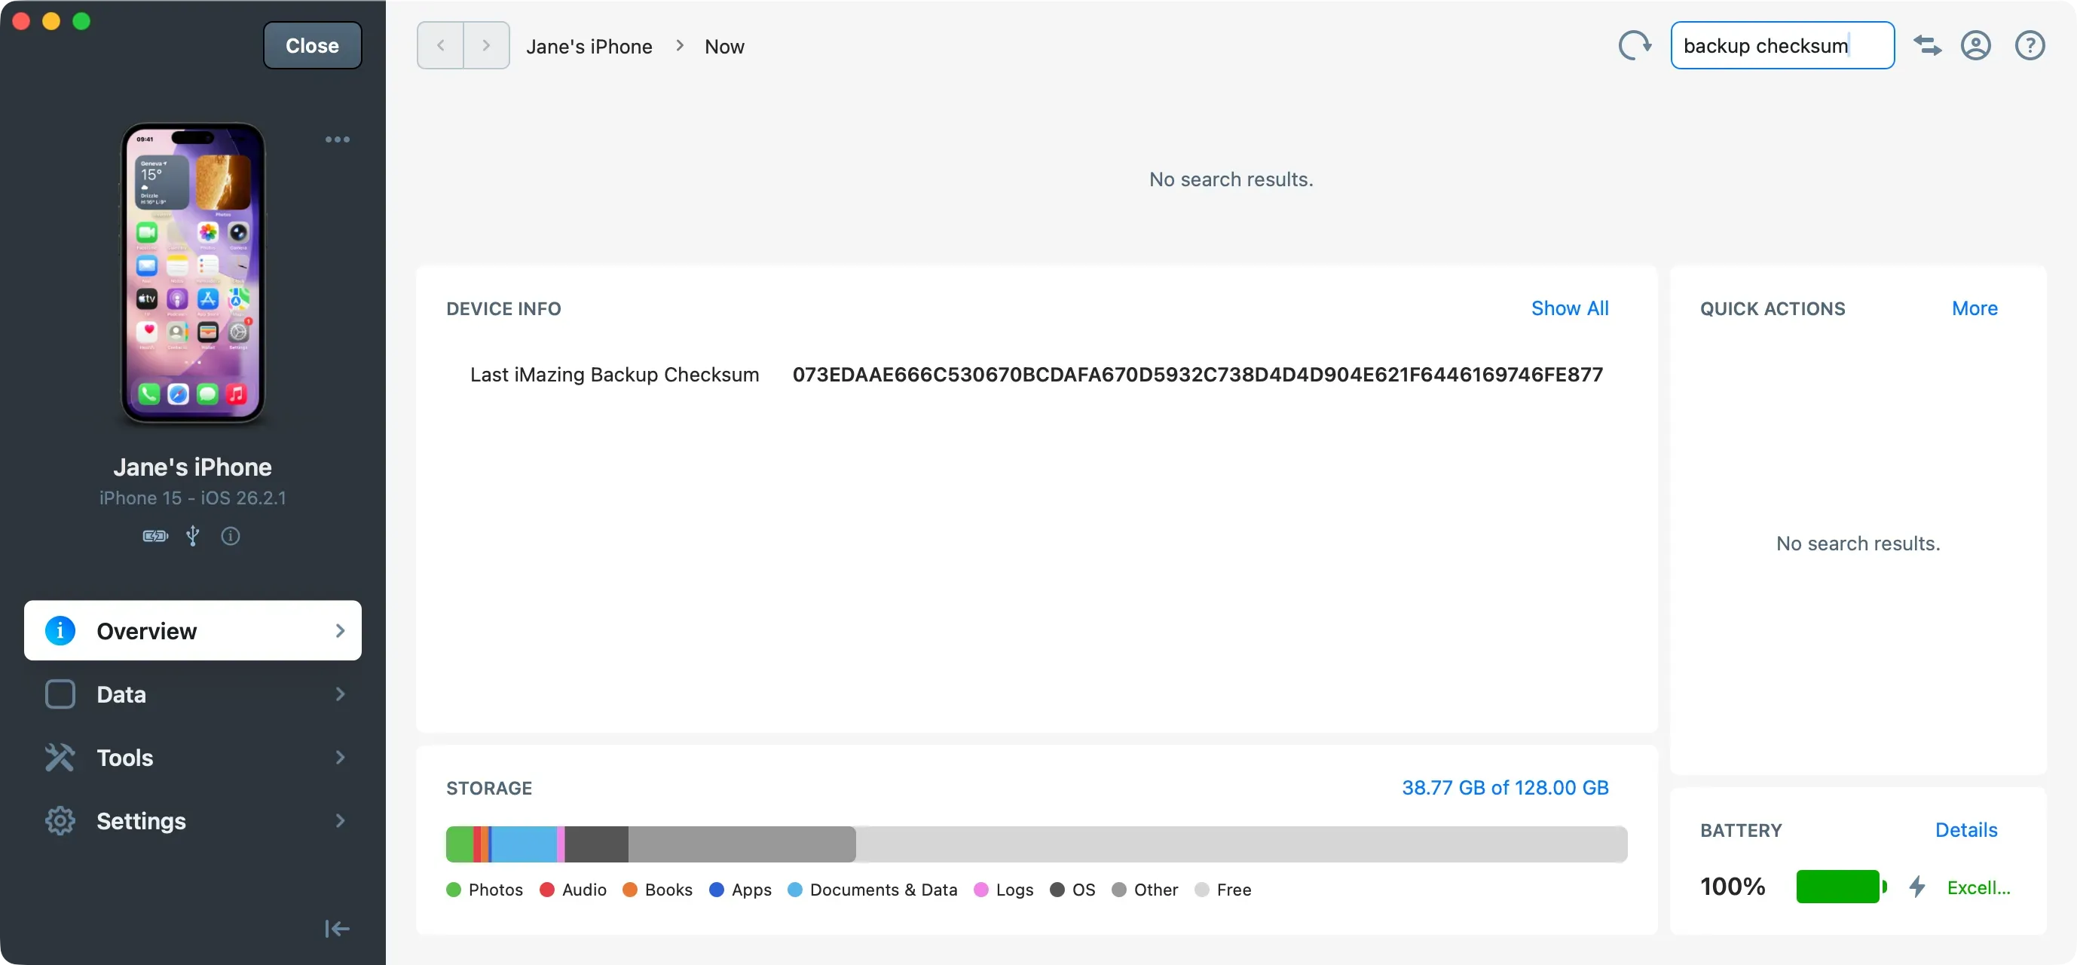Click the iPhone device image thumbnail
Image resolution: width=2077 pixels, height=965 pixels.
pos(193,274)
